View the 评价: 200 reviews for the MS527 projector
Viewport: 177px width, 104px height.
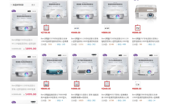[121, 100]
